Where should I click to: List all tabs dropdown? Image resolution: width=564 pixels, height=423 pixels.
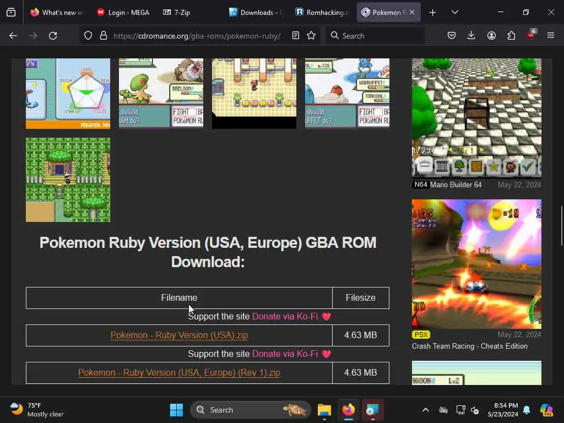coord(454,13)
